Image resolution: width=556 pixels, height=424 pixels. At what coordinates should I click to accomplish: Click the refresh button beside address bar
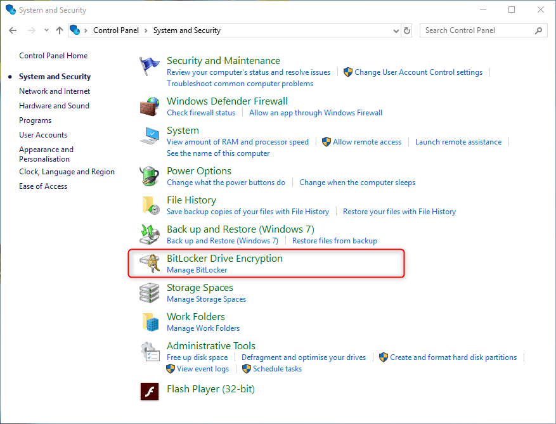coord(407,30)
